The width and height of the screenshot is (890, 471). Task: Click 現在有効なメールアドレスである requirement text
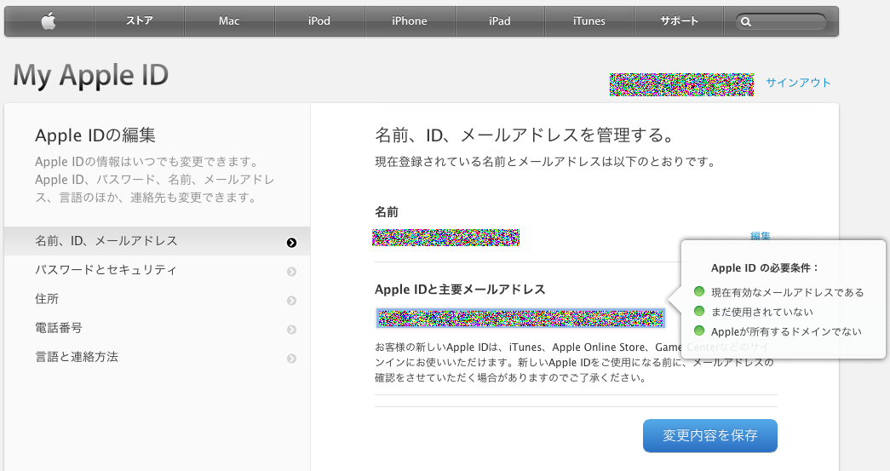(x=788, y=292)
